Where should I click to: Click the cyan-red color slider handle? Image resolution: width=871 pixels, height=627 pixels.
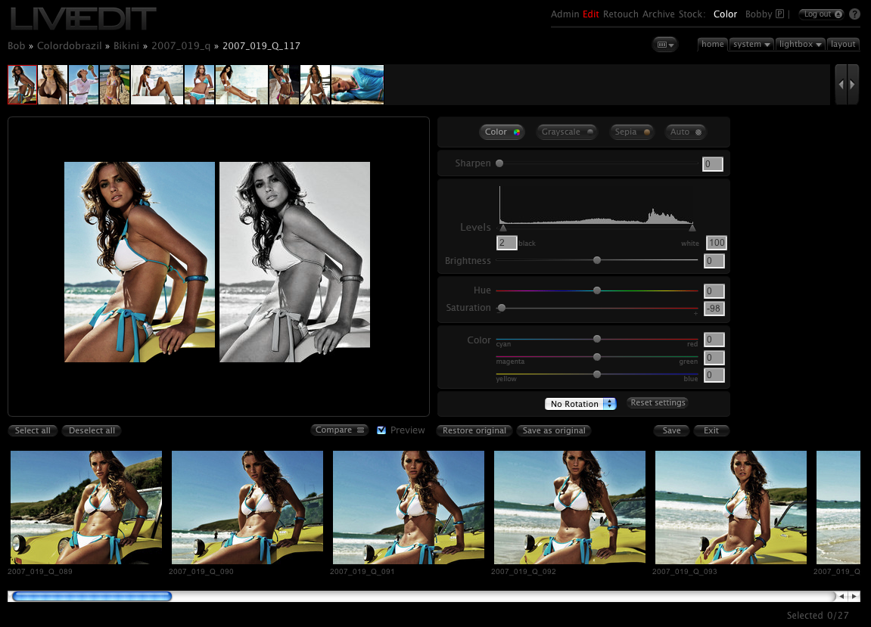(x=596, y=339)
